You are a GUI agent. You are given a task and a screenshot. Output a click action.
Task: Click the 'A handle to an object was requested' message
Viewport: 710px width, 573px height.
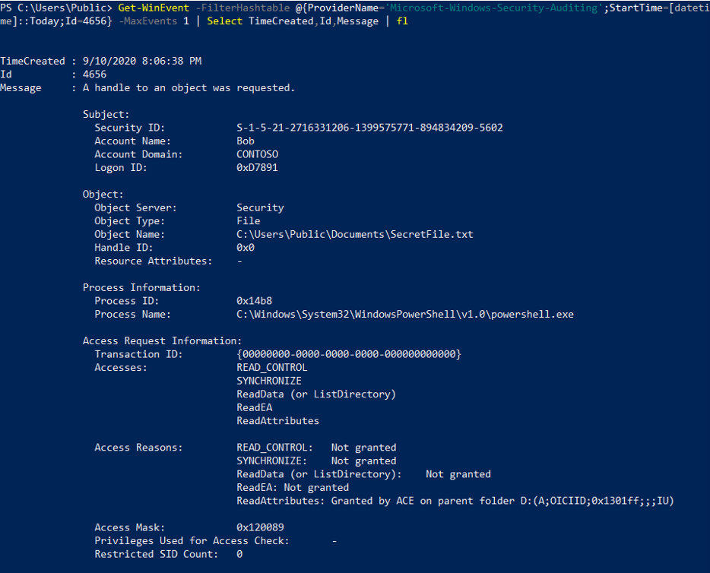[189, 88]
